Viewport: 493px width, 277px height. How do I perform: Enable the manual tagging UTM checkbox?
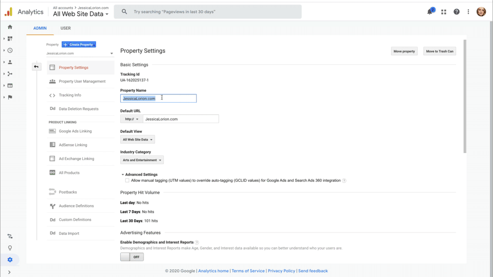coord(127,181)
